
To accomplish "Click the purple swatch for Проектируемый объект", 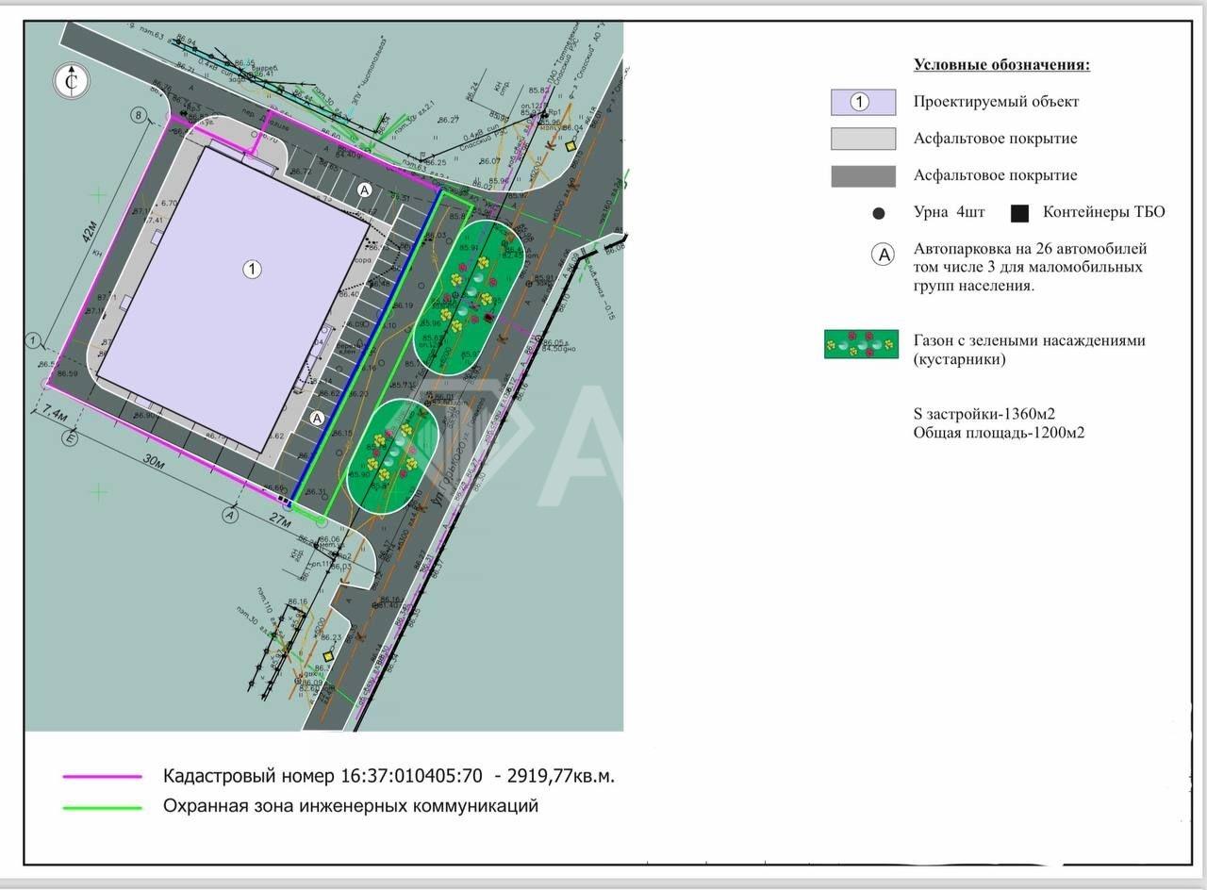I will tap(862, 102).
